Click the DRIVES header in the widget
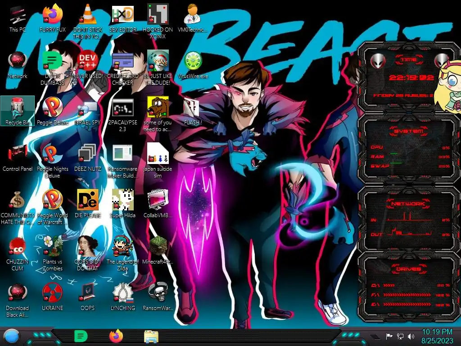 409,269
